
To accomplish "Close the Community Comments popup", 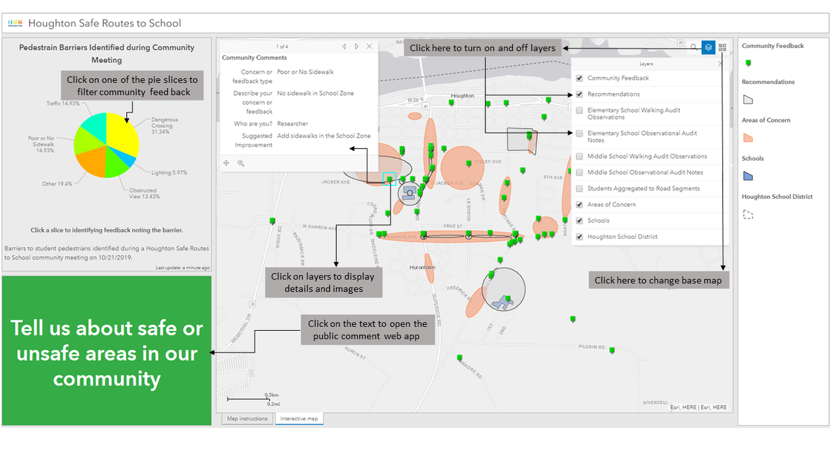I will click(x=370, y=47).
